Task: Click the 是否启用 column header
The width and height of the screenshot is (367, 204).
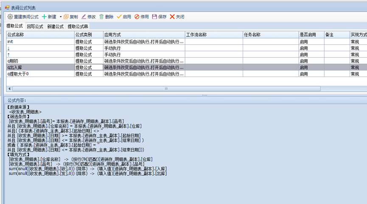Action: click(311, 35)
